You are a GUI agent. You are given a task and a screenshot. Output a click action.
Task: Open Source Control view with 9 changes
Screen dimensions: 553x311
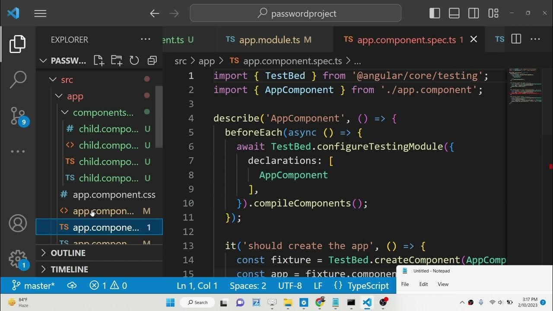[x=18, y=116]
